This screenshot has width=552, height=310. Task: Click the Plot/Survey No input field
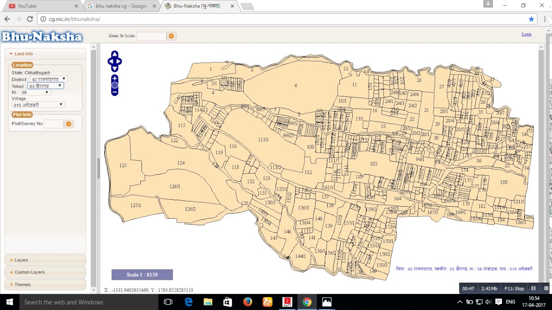click(x=53, y=124)
